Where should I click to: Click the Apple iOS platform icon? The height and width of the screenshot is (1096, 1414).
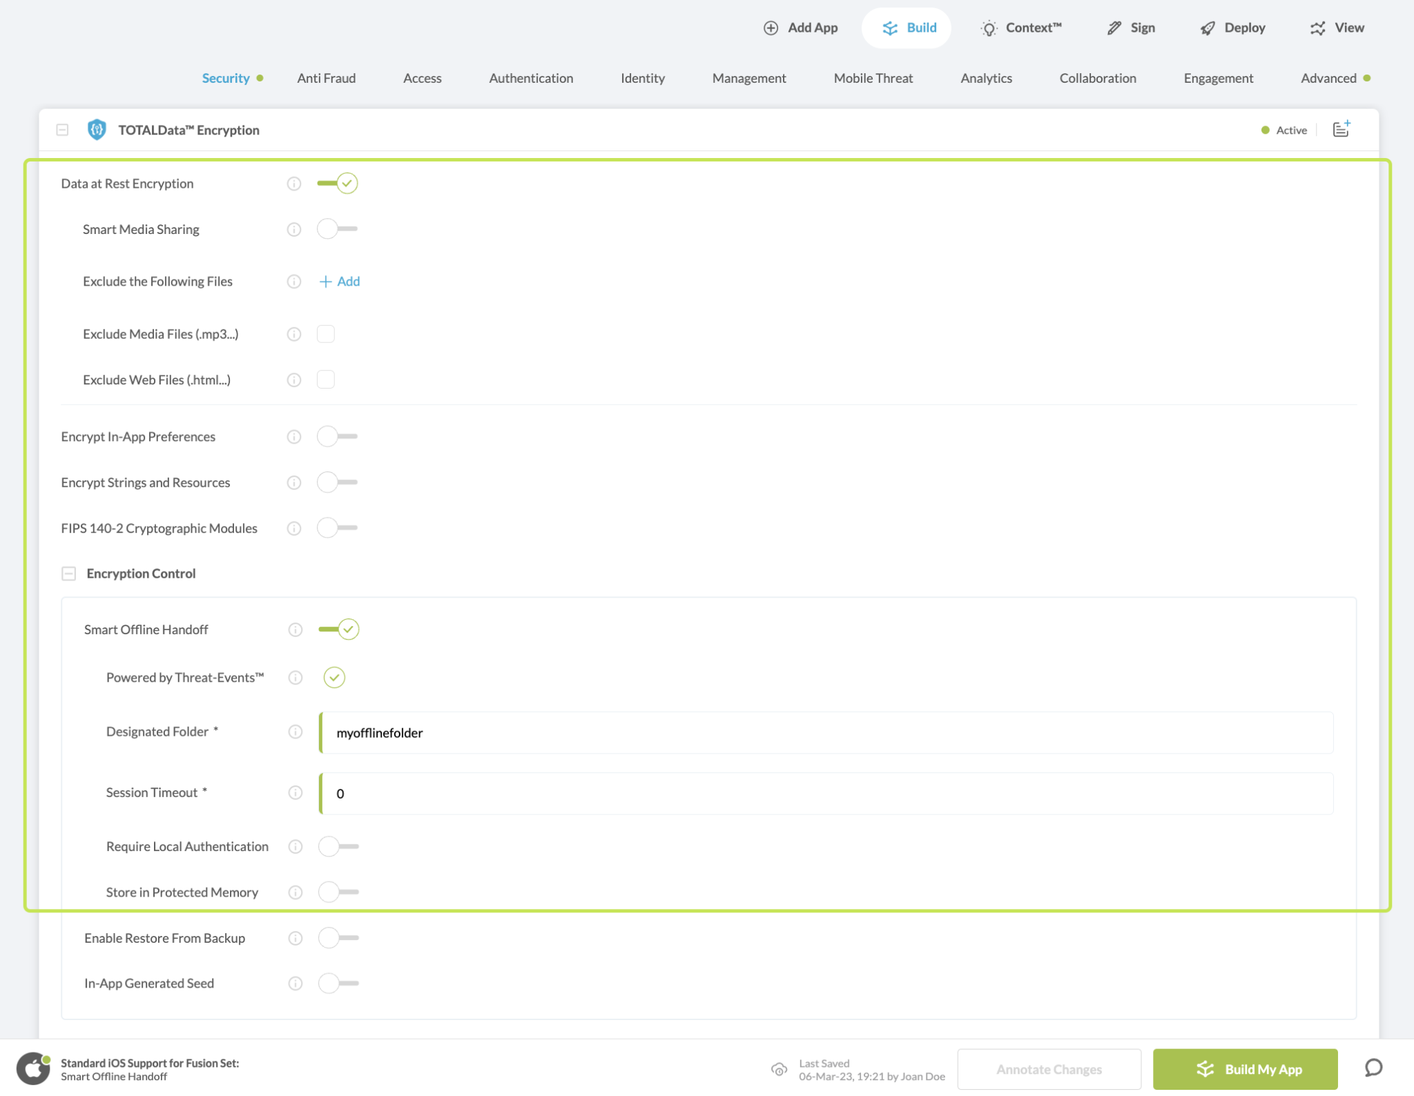click(33, 1068)
